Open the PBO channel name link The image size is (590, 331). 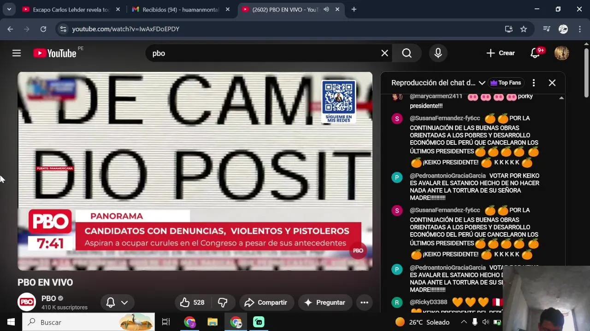coord(49,298)
